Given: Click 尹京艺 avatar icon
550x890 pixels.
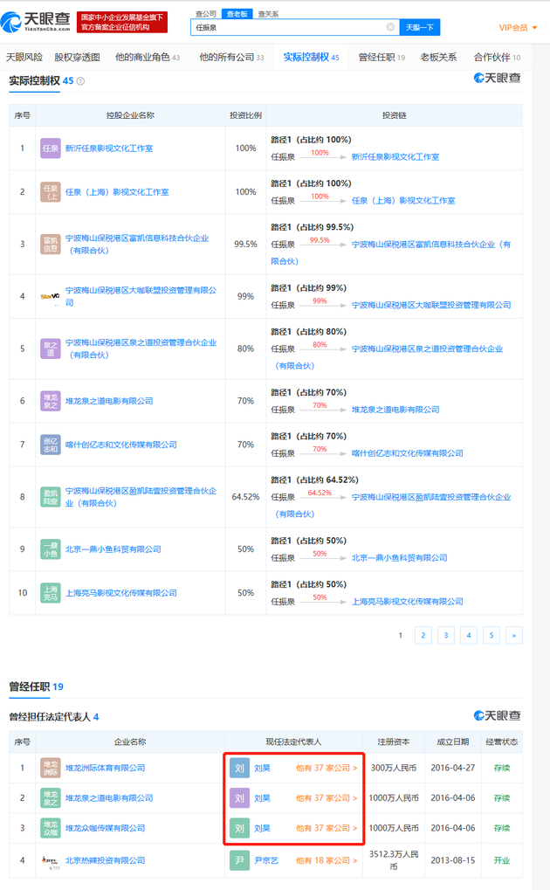Looking at the screenshot, I should 239,860.
